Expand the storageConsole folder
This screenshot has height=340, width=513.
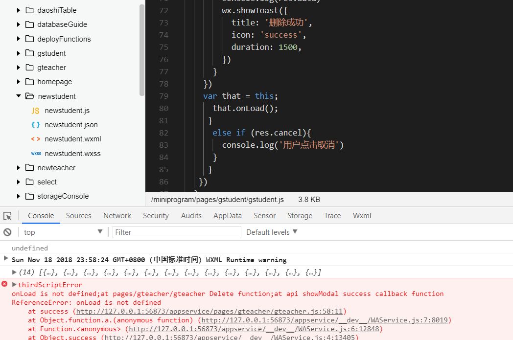click(18, 196)
